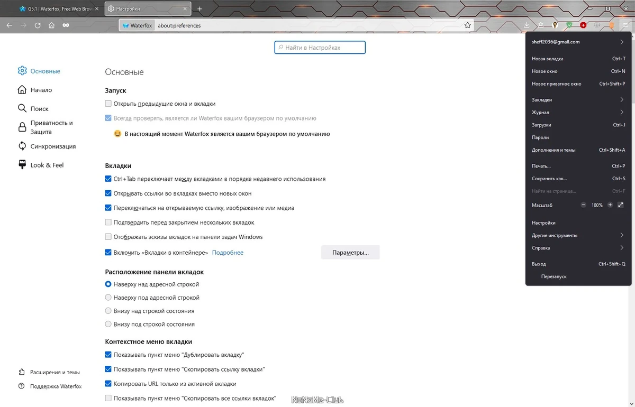Click the Waterfox identity icon in address bar
Viewport: 635px width, 407px height.
(137, 25)
